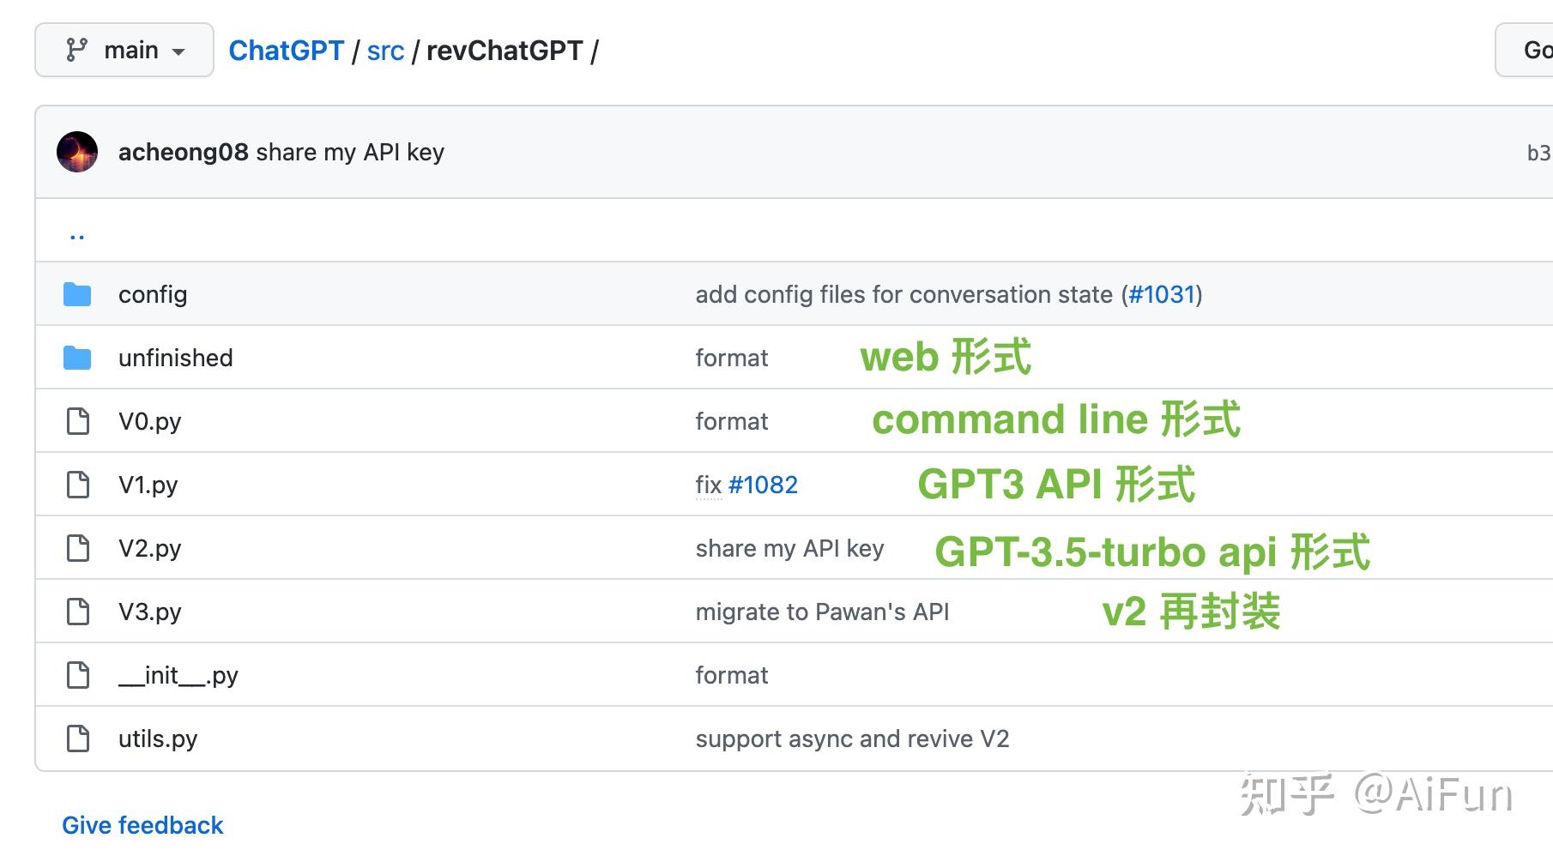Click the config folder icon

[x=77, y=295]
